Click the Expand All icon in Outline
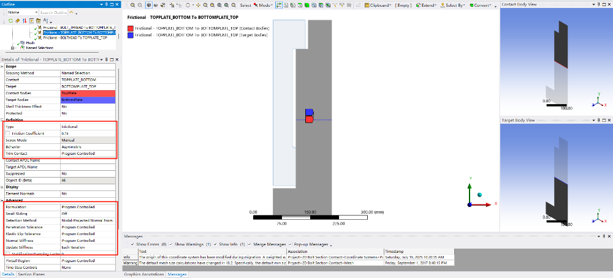613x278 pixels. tap(32, 21)
